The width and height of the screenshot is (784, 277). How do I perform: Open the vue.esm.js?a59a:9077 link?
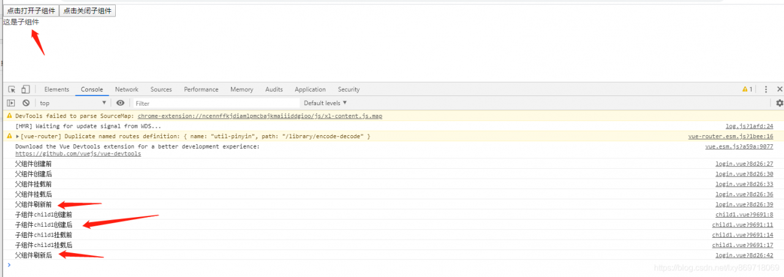click(739, 147)
